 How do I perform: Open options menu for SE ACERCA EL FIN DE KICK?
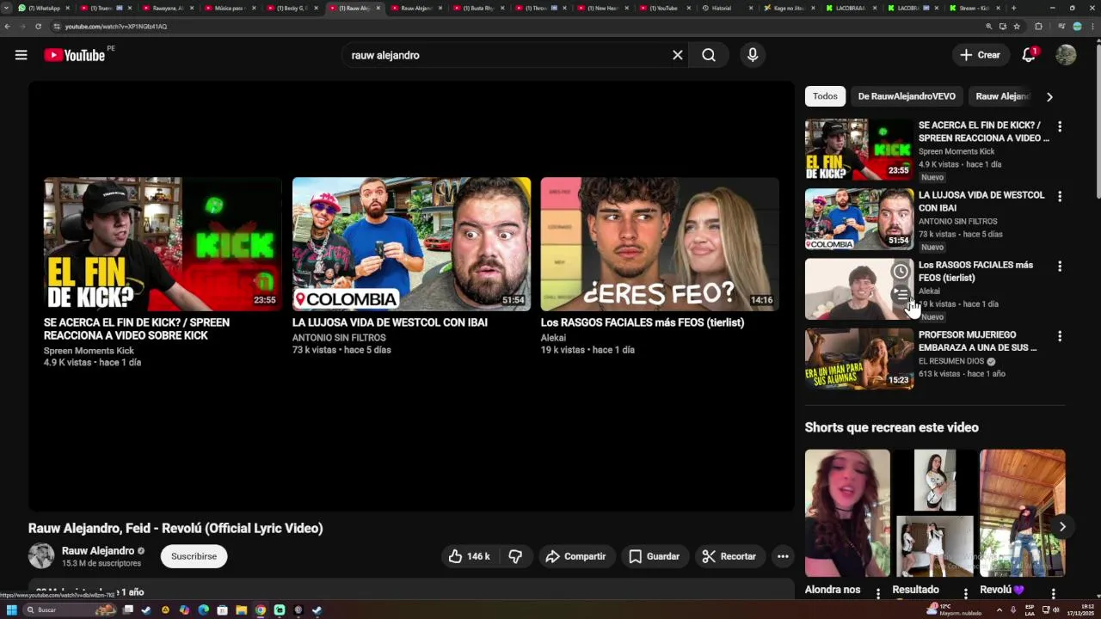pyautogui.click(x=1060, y=126)
